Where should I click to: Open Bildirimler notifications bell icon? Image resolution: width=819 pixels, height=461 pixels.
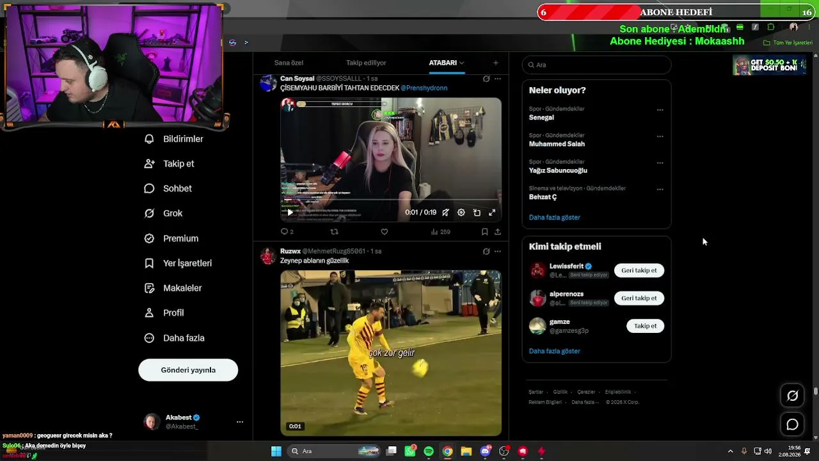coord(149,139)
